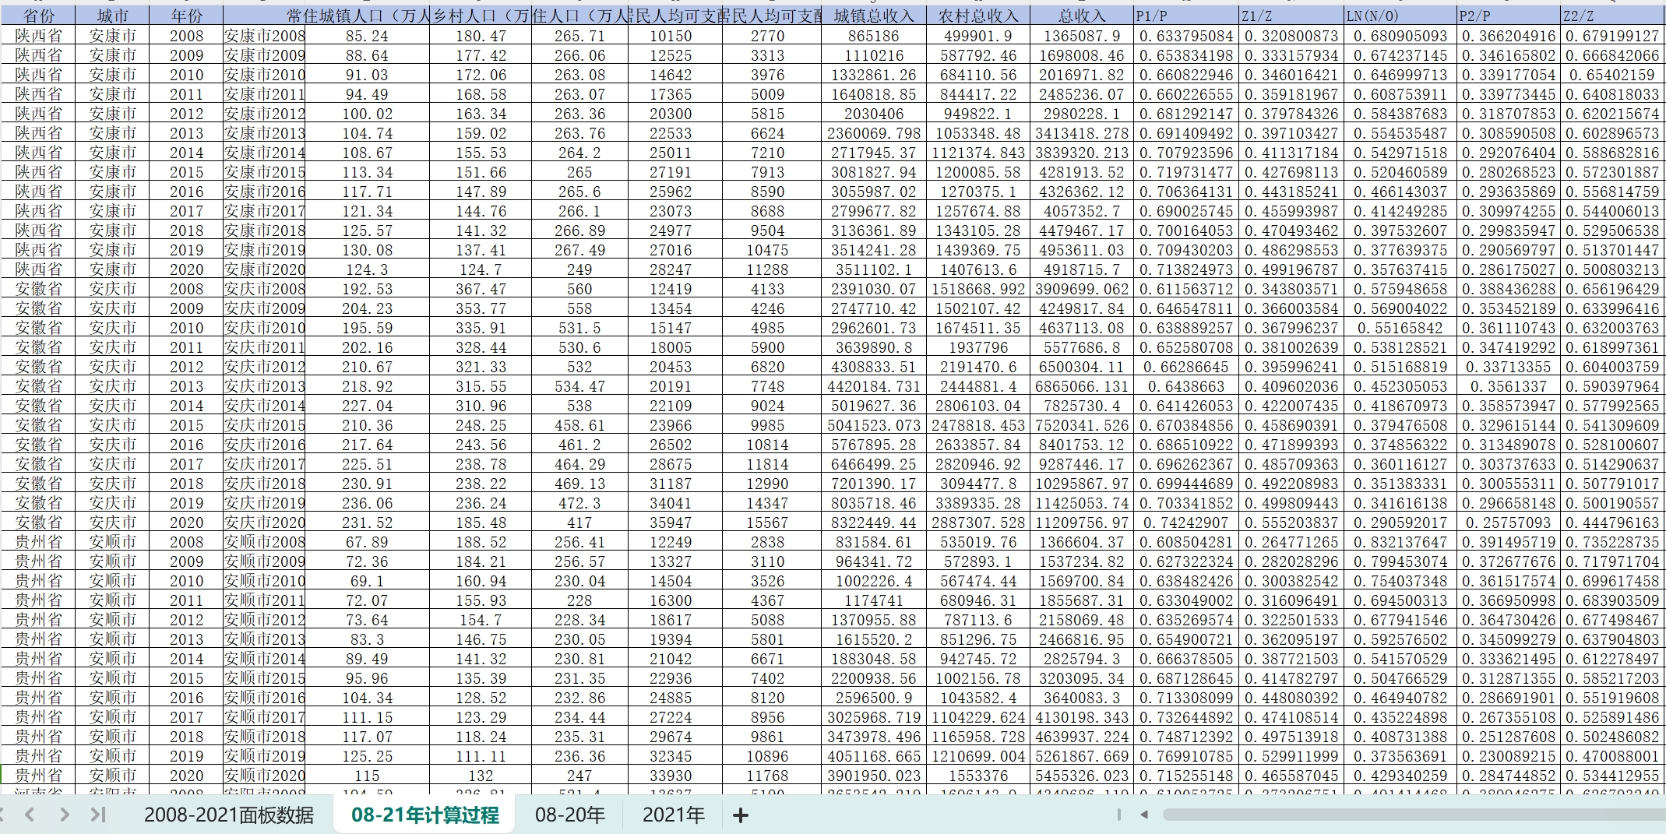Viewport: 1666px width, 834px height.
Task: Select the cell with 0.55165842
Action: [1400, 328]
